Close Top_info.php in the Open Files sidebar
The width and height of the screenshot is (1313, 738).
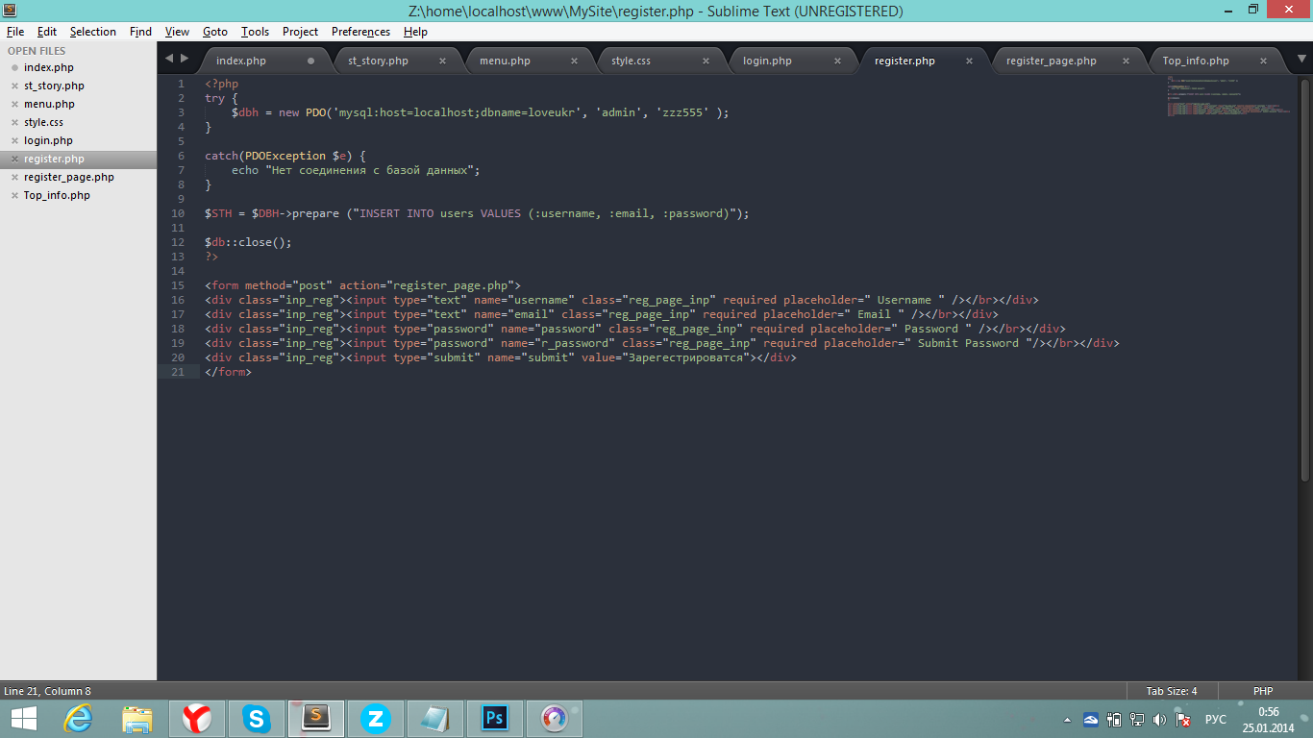pyautogui.click(x=14, y=196)
